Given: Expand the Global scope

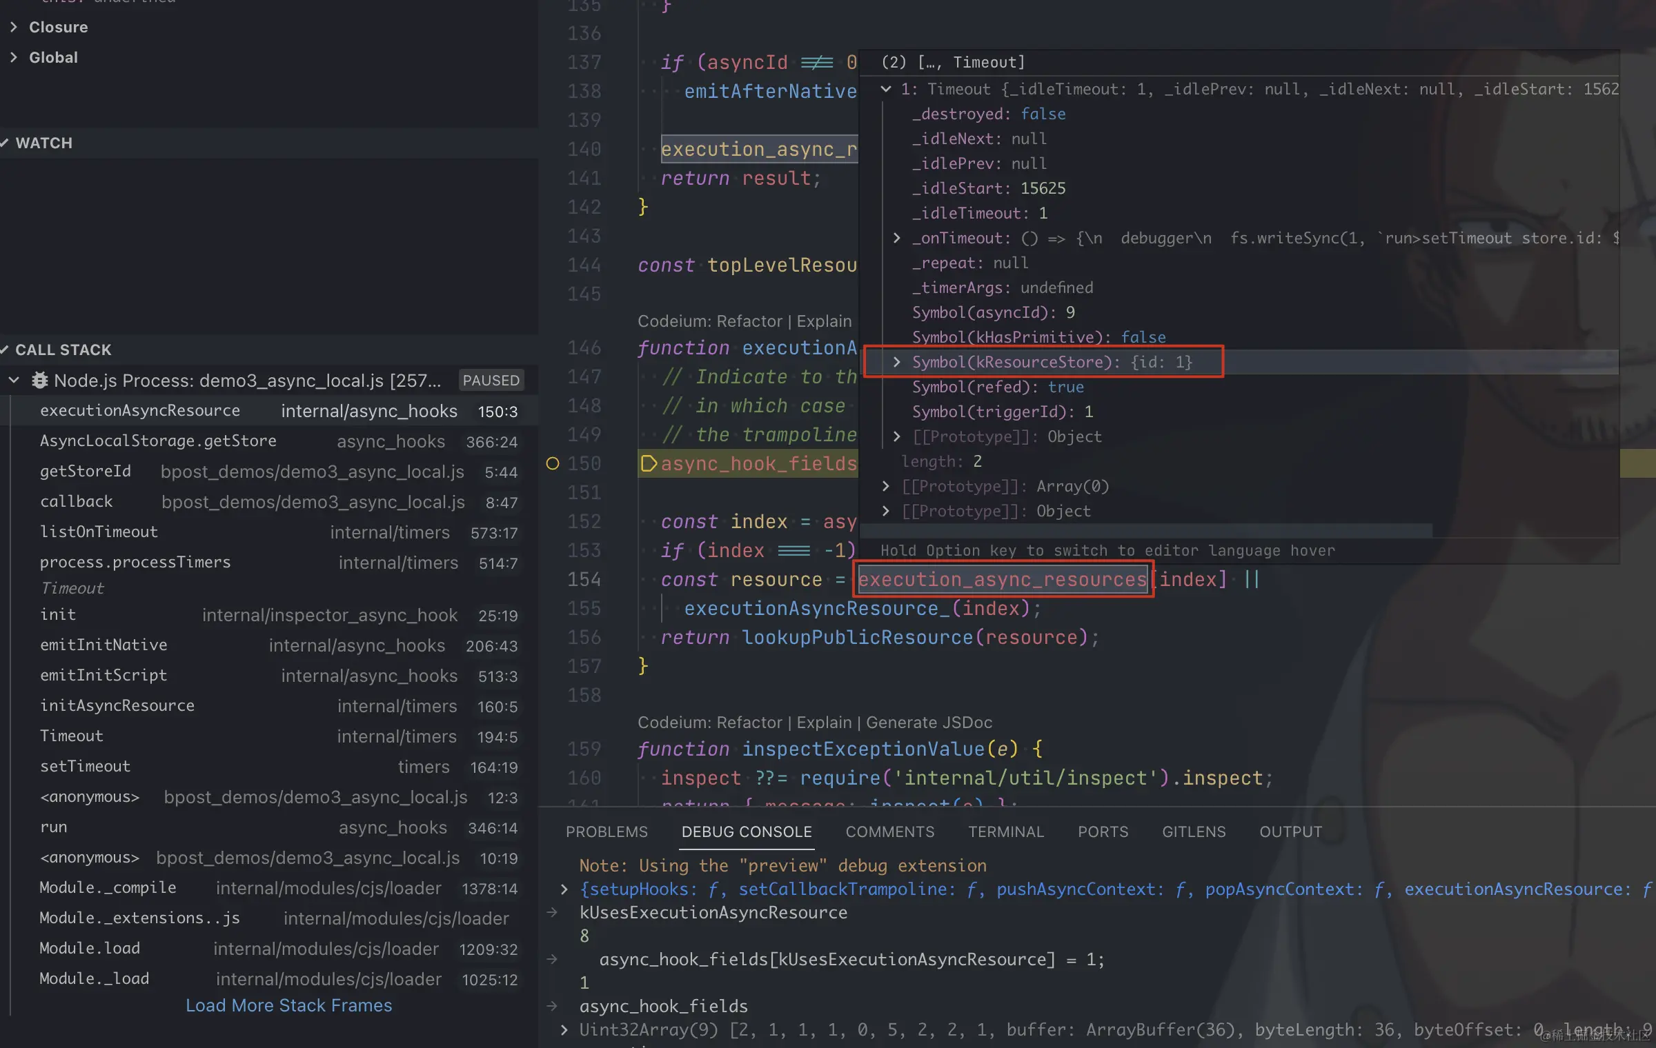Looking at the screenshot, I should pos(14,57).
